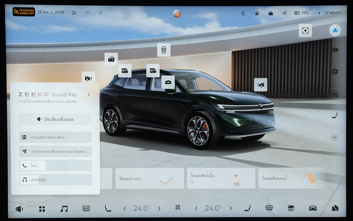Screen dimensions: 353x221
Task: Select the car wash mode card
Action: pos(149,178)
